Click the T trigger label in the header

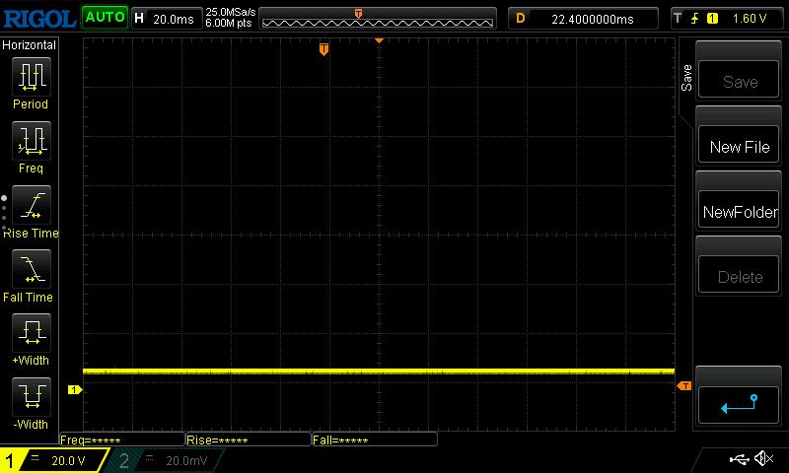678,19
